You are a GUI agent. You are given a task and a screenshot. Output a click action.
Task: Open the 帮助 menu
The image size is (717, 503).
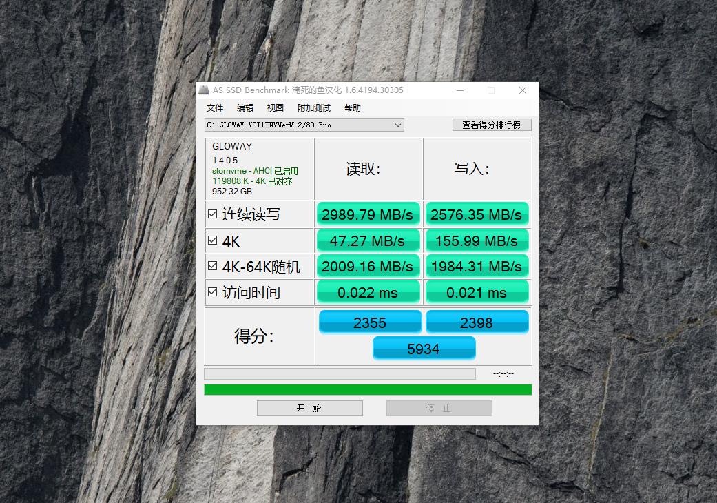[x=352, y=107]
